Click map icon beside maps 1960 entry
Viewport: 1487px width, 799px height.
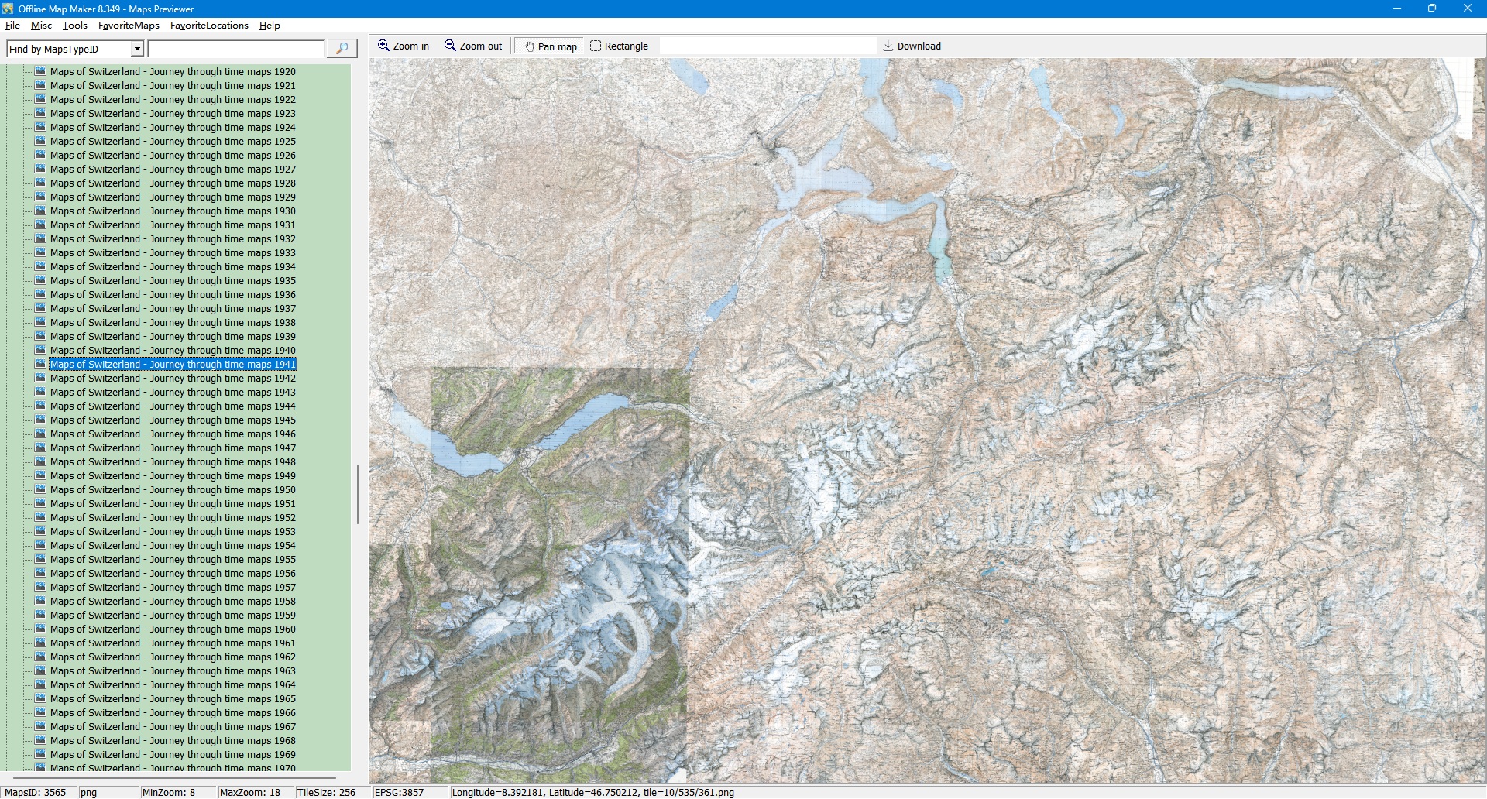(x=40, y=629)
